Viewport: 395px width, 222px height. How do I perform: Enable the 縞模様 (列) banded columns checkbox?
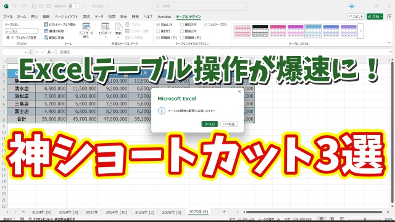click(182, 38)
